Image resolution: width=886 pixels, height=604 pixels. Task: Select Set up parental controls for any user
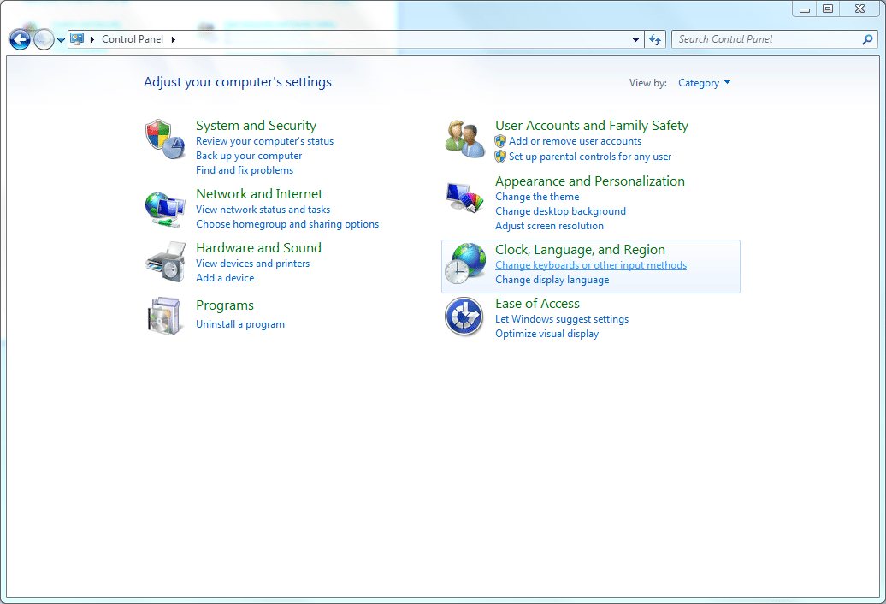[590, 157]
